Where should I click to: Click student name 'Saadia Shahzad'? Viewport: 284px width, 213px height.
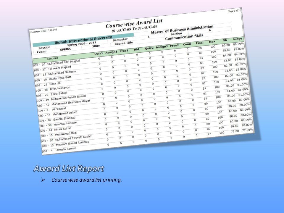pos(64,119)
